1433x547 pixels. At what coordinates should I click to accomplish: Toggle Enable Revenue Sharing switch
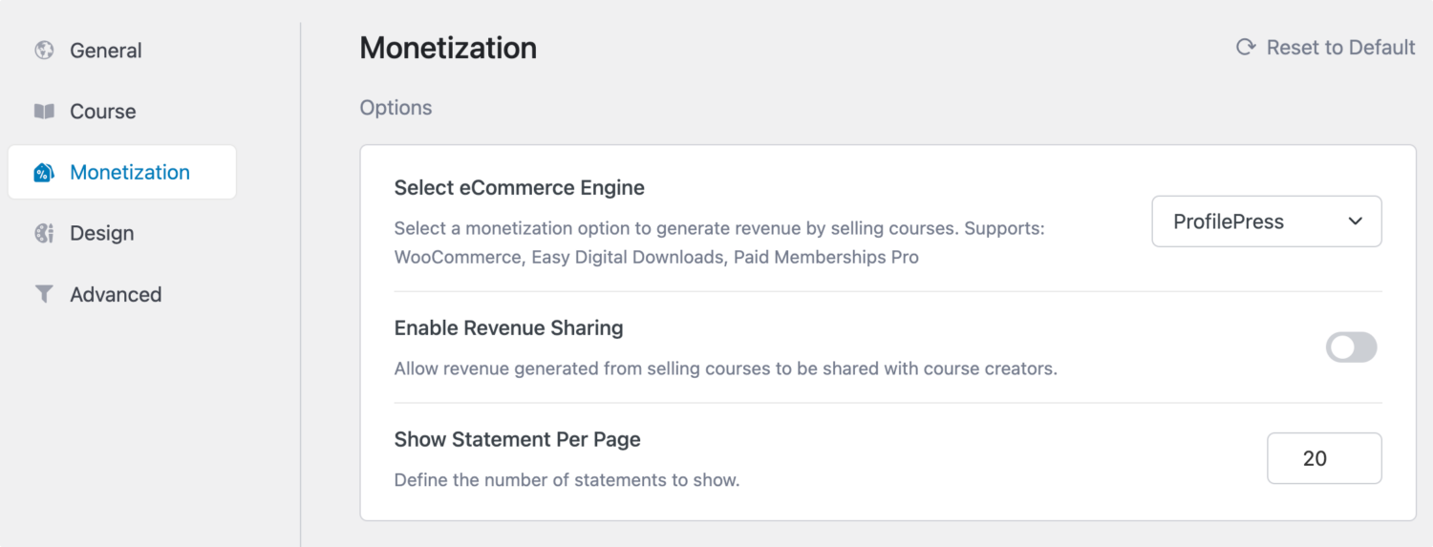[x=1352, y=347]
